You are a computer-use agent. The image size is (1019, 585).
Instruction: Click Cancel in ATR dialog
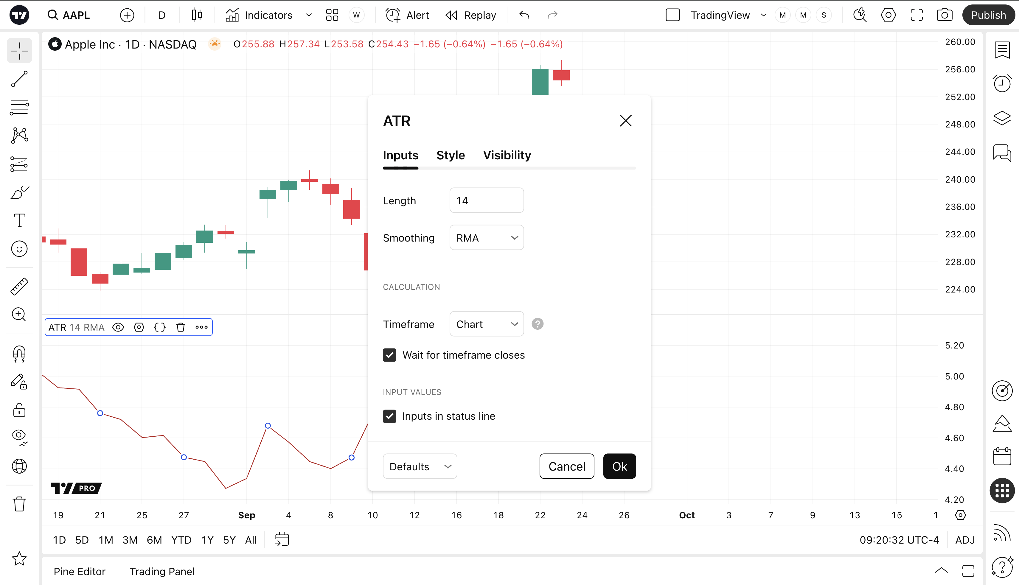click(566, 466)
